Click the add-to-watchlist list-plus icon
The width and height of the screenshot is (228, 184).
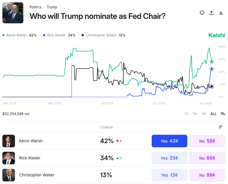click(x=223, y=114)
